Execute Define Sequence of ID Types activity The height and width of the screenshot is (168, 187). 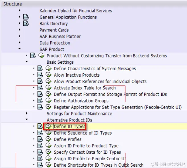[x=48, y=133]
